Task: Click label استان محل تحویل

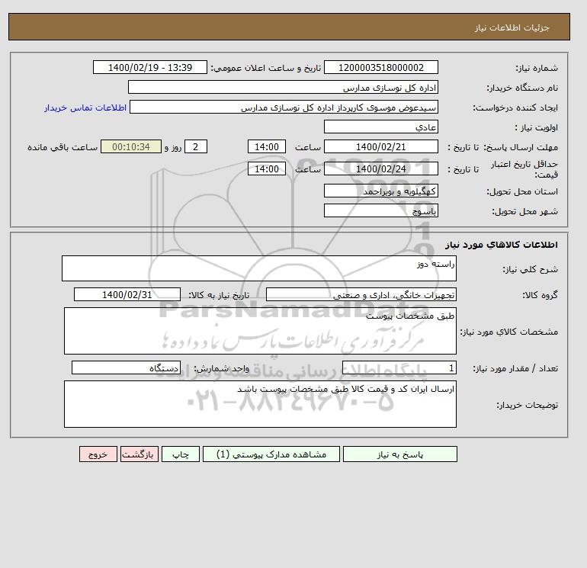Action: click(522, 191)
